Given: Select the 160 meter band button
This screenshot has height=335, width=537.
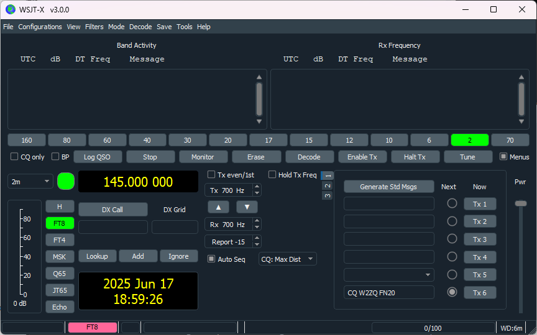Looking at the screenshot, I should tap(27, 140).
